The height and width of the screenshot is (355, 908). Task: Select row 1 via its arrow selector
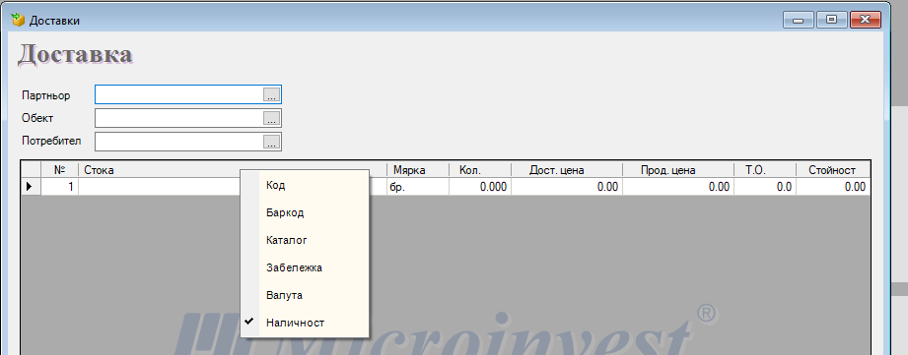(31, 187)
